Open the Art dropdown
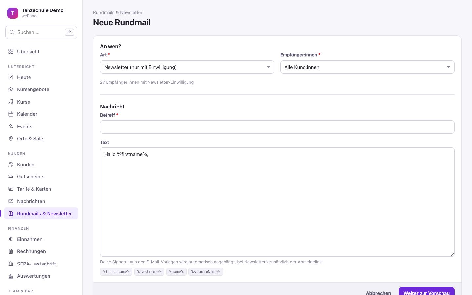This screenshot has width=472, height=295. point(187,67)
